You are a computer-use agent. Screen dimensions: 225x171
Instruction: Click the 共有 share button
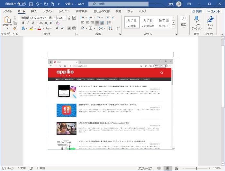197,11
